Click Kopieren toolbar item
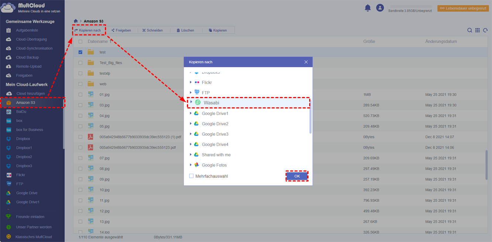 [x=218, y=30]
